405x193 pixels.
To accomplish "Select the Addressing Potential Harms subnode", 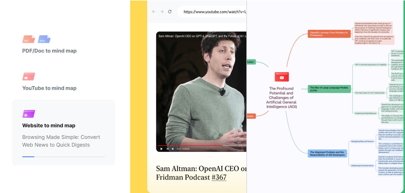I will point(362,165).
